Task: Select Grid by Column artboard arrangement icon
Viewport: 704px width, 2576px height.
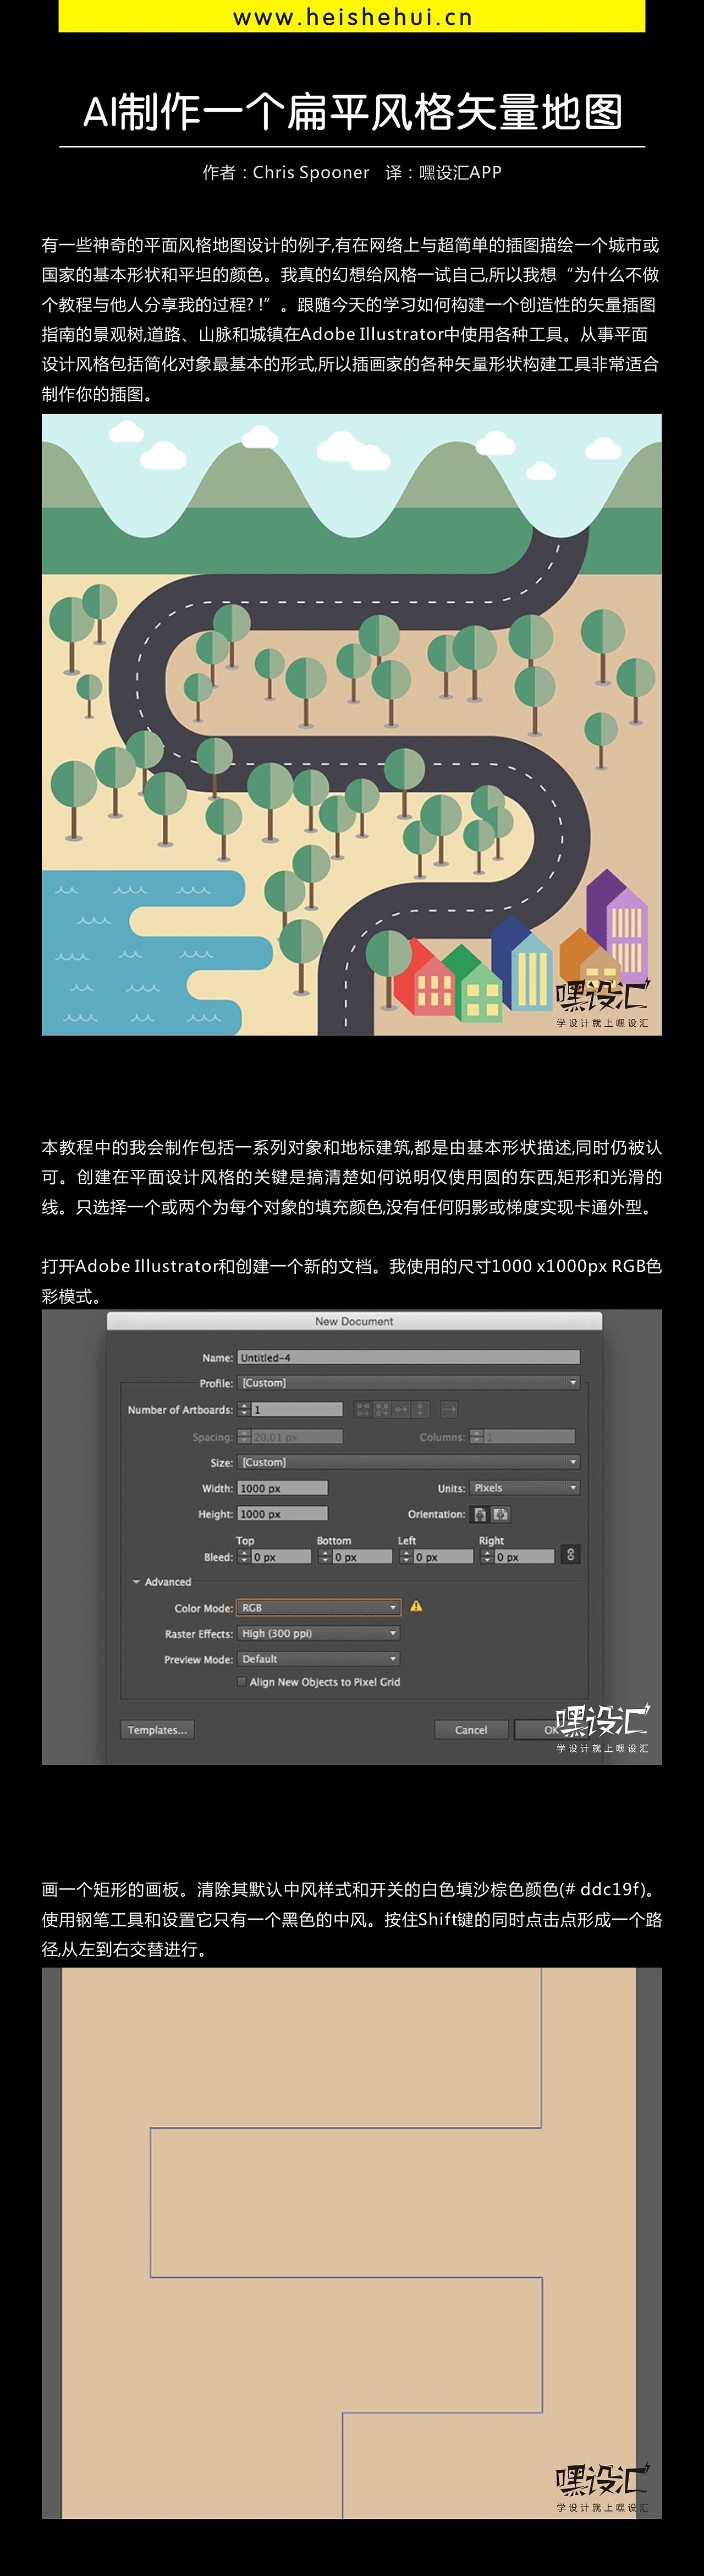Action: click(382, 1409)
